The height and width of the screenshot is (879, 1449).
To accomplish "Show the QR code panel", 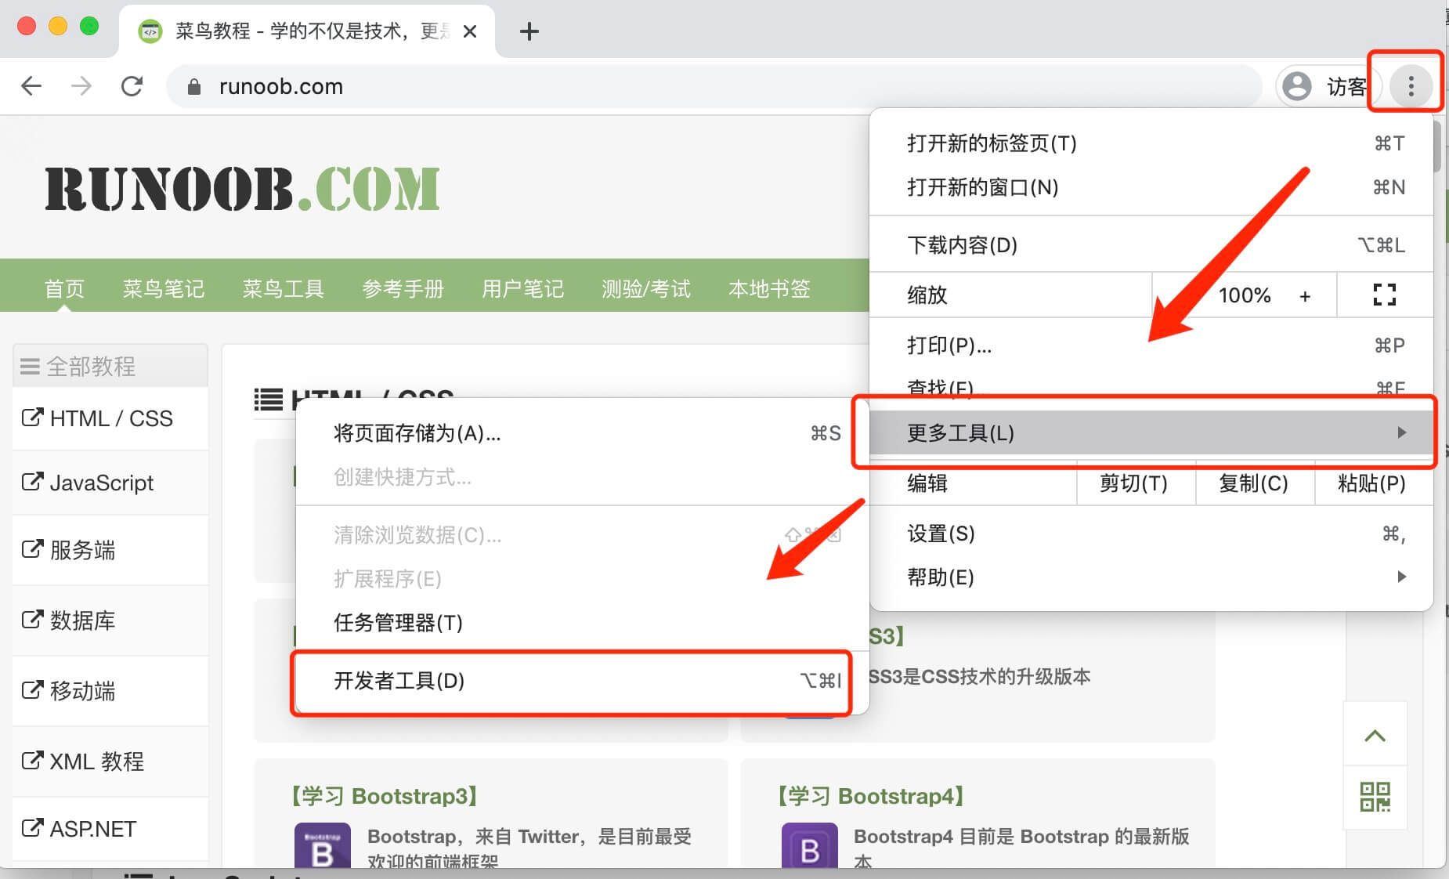I will tap(1375, 796).
